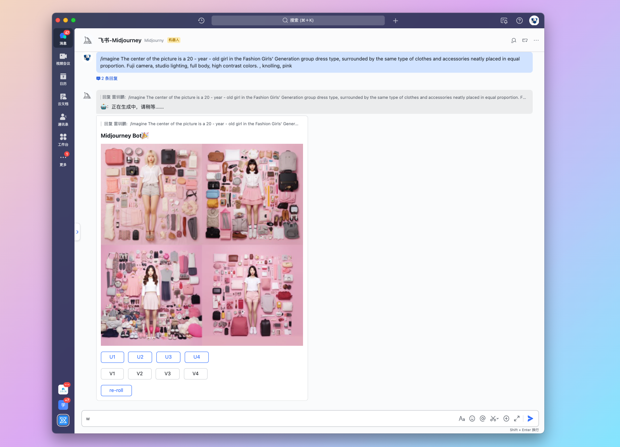Click the add-to-group icon in chat header
This screenshot has width=620, height=447.
(x=525, y=40)
